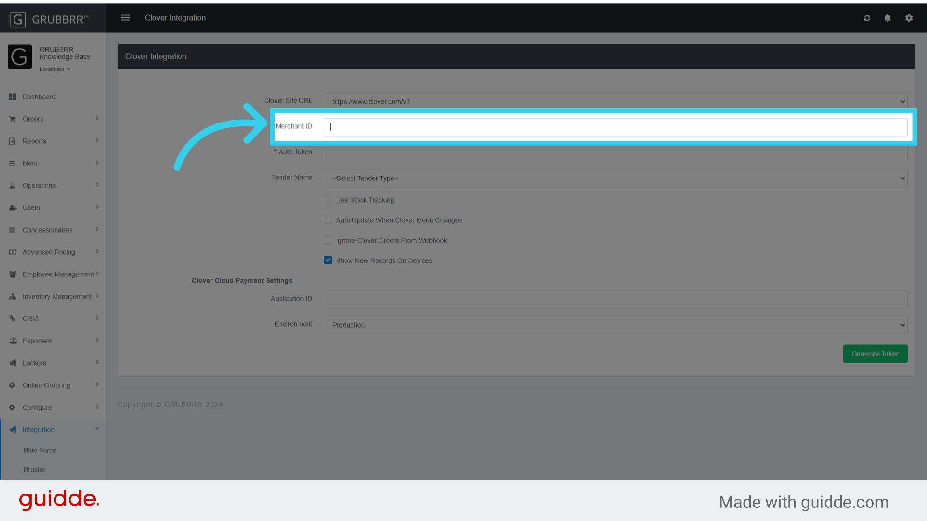Click the Integration menu label
The width and height of the screenshot is (927, 521).
coord(39,430)
